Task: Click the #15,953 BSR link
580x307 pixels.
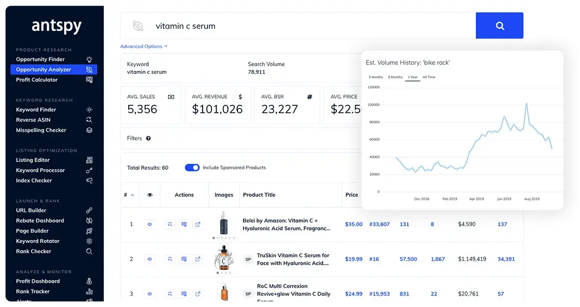Action: point(380,293)
